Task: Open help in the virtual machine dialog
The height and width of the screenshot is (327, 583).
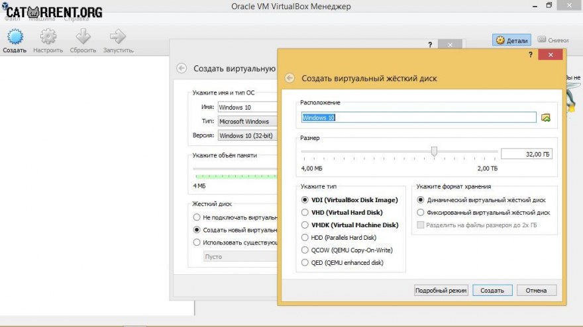Action: tap(430, 45)
